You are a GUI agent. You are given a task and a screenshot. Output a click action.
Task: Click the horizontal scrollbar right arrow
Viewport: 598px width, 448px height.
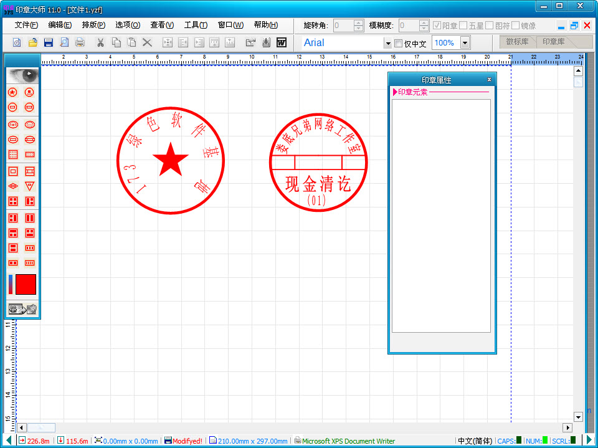point(567,428)
